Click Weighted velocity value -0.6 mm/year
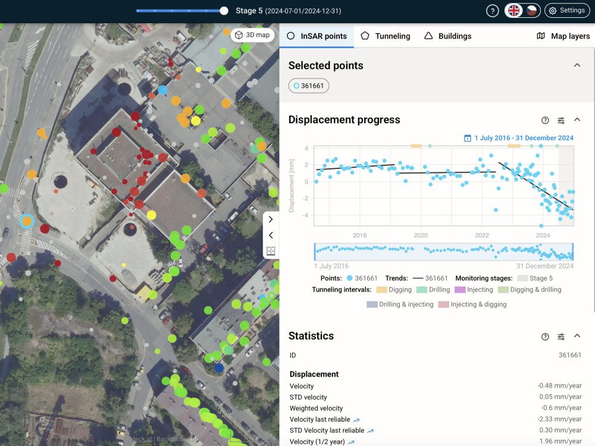This screenshot has width=595, height=446. tap(561, 408)
